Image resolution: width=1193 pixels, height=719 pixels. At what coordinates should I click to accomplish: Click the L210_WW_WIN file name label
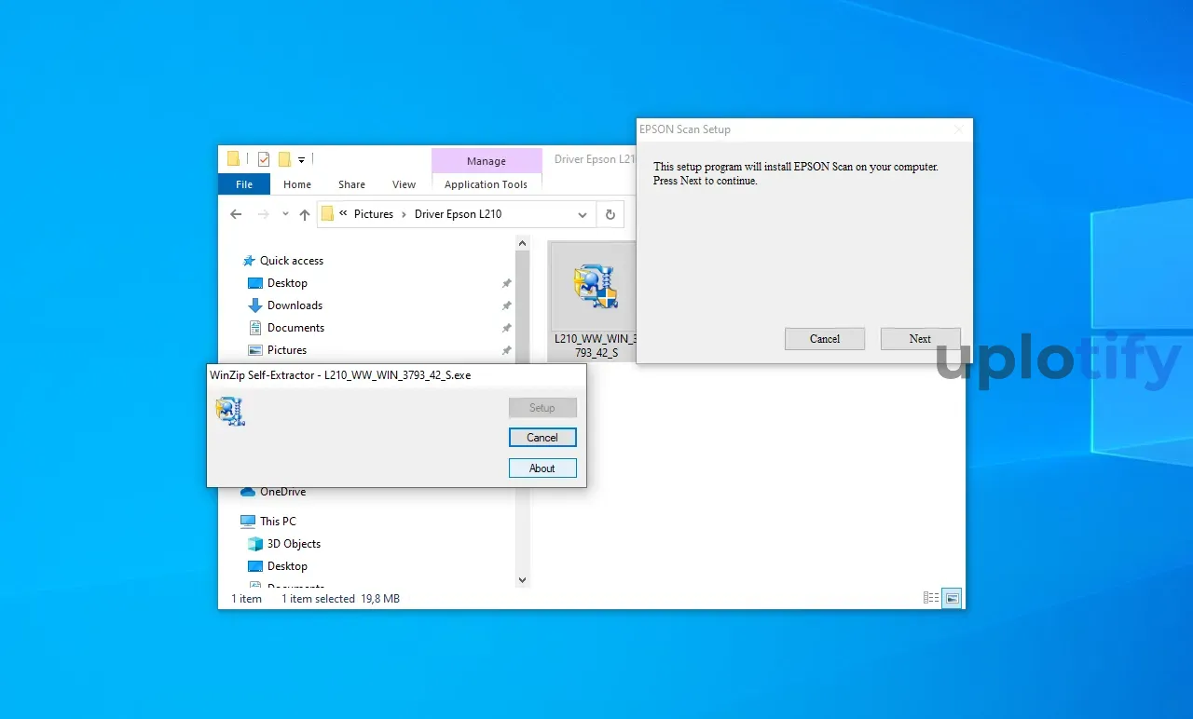[x=596, y=346]
